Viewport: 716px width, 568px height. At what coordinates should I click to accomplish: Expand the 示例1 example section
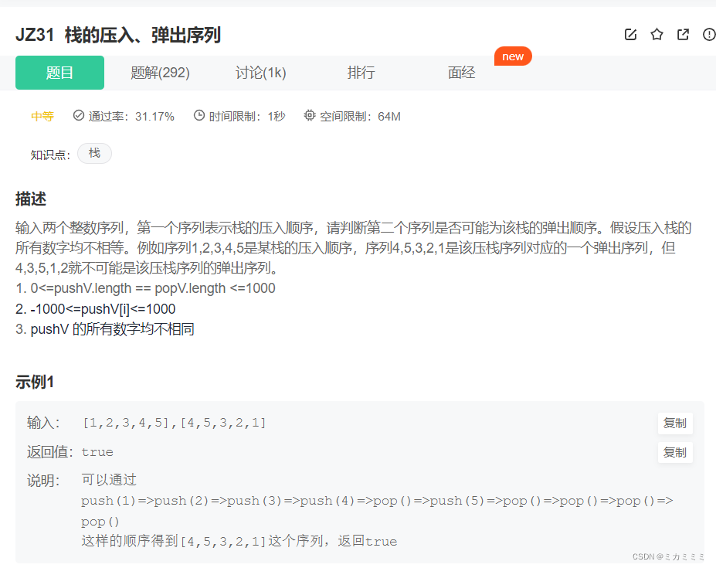(x=36, y=381)
